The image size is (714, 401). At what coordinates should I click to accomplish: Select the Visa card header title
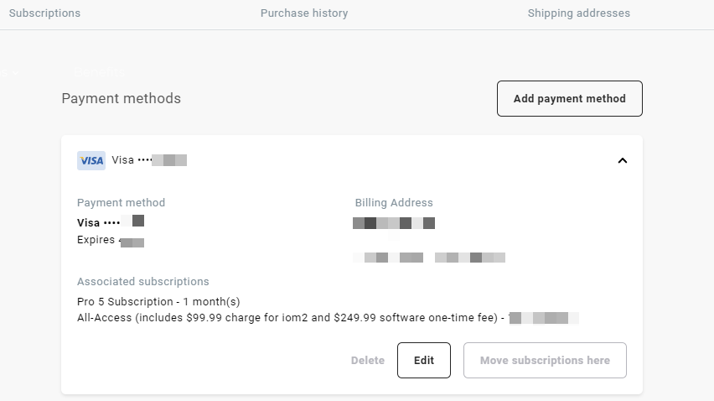tap(149, 160)
